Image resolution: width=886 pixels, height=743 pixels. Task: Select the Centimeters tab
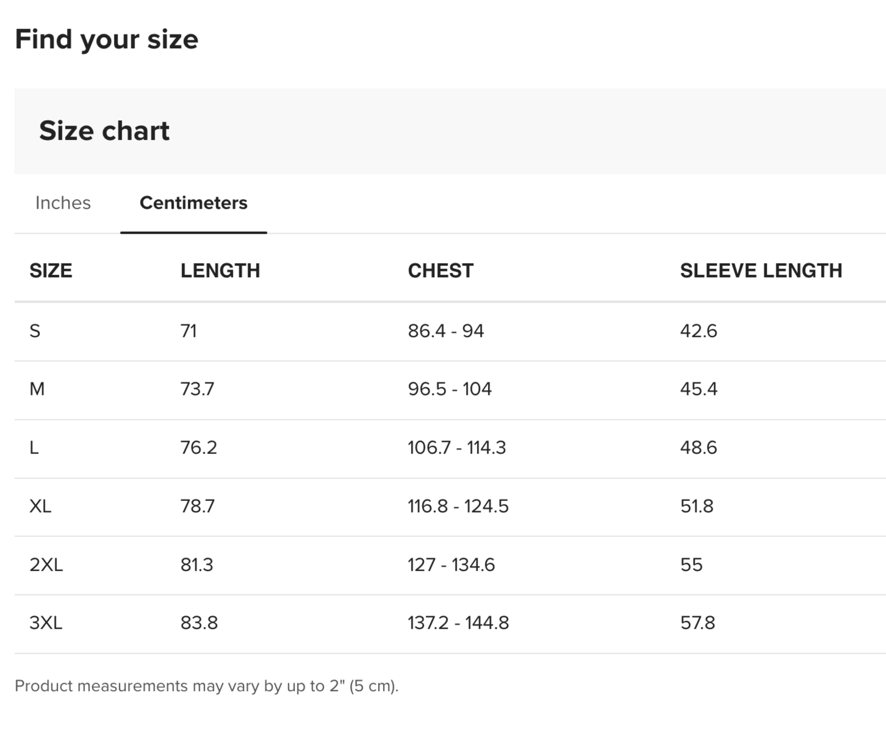point(193,203)
